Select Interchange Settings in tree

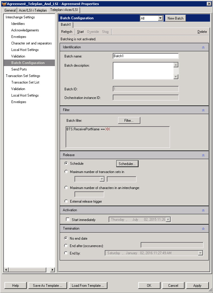[20, 17]
